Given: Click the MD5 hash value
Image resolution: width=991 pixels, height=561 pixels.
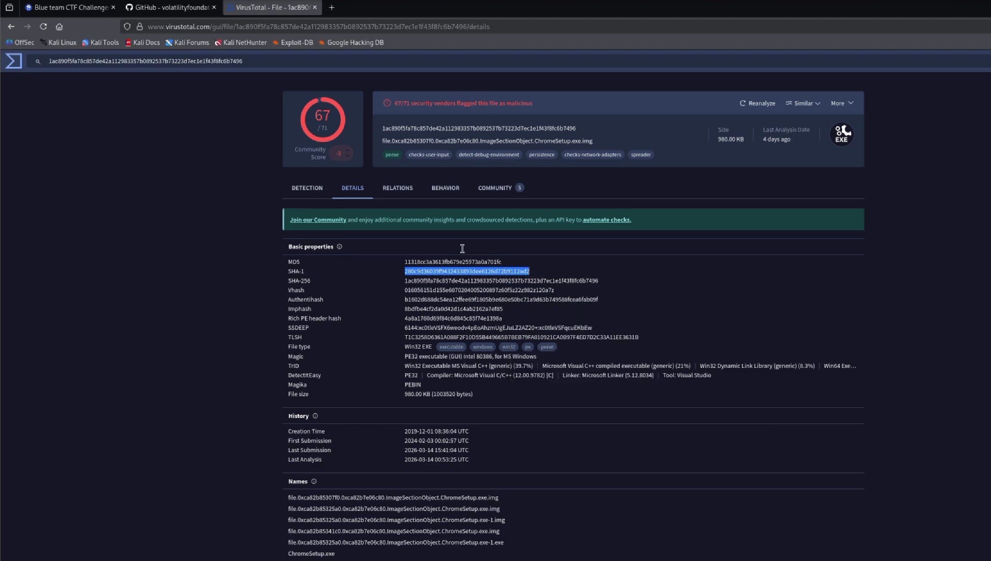Looking at the screenshot, I should tap(453, 262).
